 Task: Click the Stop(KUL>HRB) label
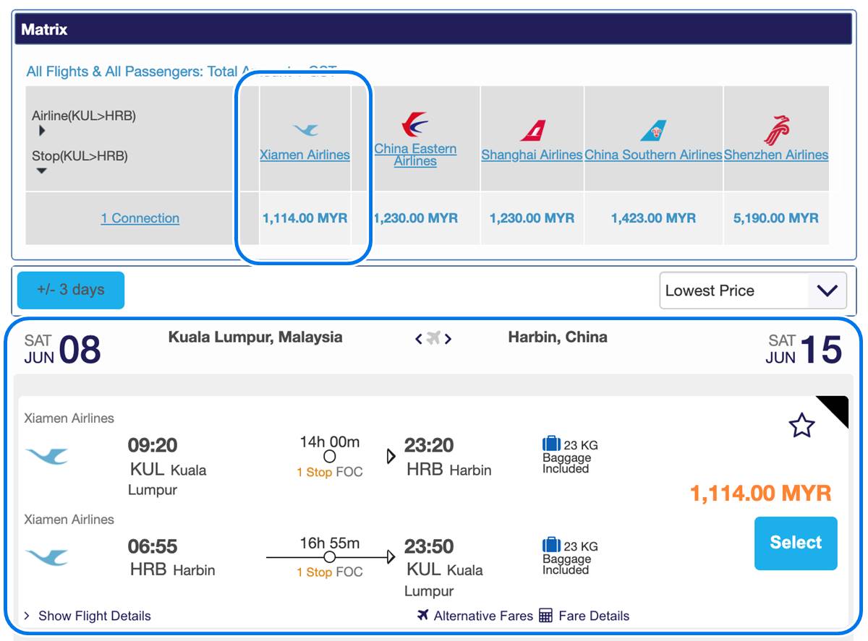(80, 155)
